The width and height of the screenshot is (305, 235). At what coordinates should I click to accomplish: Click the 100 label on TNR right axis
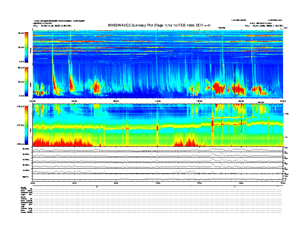(287, 114)
